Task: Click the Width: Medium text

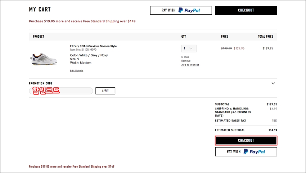Action: pyautogui.click(x=81, y=63)
